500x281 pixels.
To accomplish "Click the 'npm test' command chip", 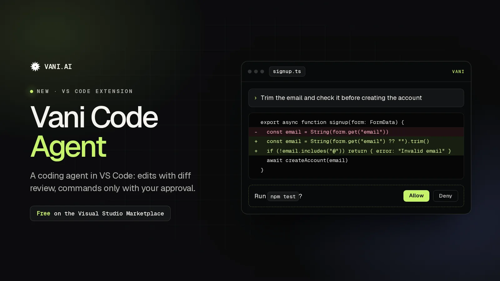I will point(283,196).
